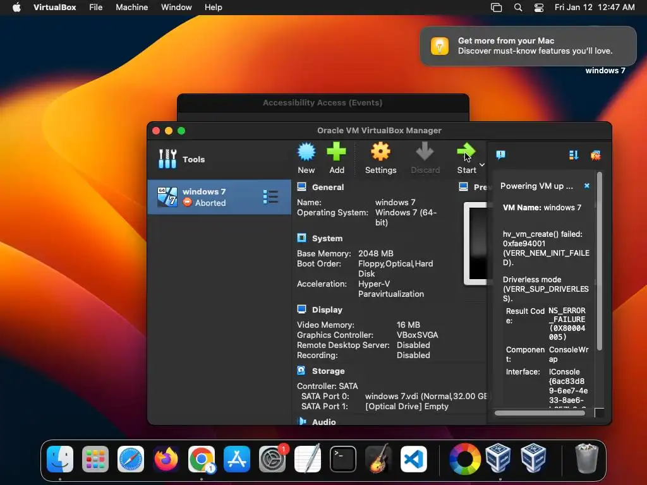Click the vertical scrollbar in notification panel
Viewport: 647px width, 485px height.
point(600,262)
